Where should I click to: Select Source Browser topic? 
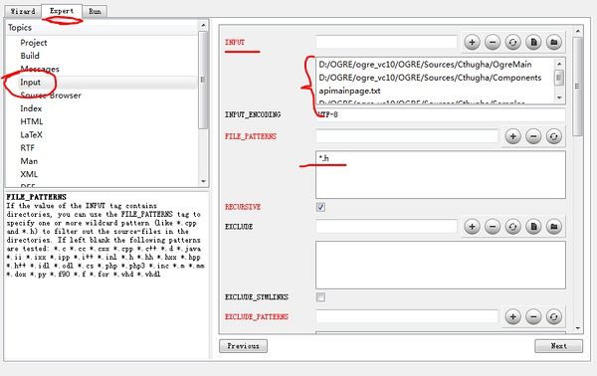click(x=51, y=95)
